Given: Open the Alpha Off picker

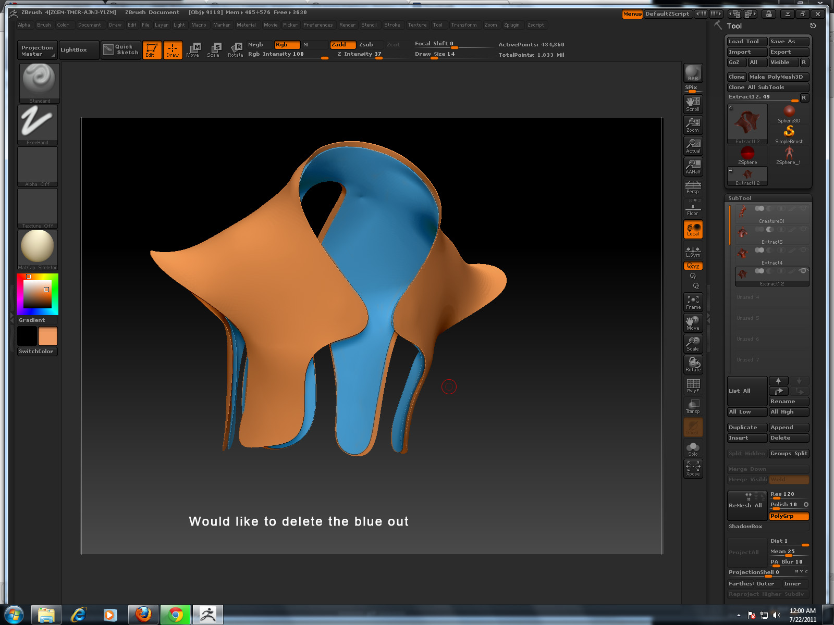Looking at the screenshot, I should (38, 166).
